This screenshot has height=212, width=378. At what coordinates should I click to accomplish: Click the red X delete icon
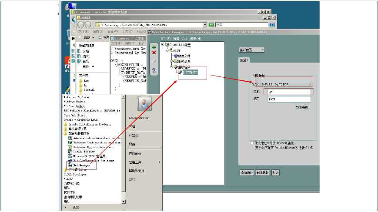click(x=154, y=53)
